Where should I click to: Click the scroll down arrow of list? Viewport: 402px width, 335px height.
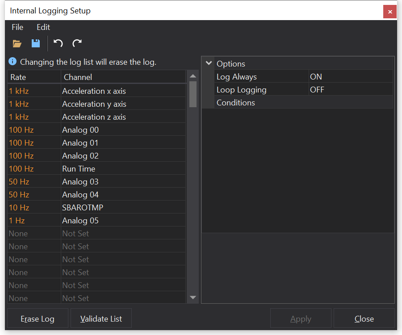click(x=193, y=297)
